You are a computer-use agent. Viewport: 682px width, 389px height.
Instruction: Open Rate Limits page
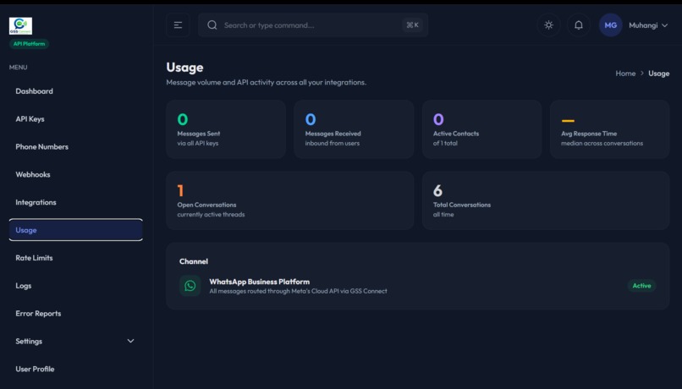coord(75,258)
